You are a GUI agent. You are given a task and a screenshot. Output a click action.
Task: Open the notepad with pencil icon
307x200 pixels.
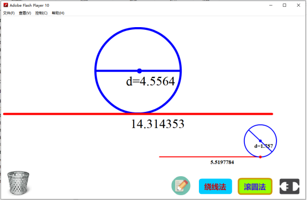point(181,186)
